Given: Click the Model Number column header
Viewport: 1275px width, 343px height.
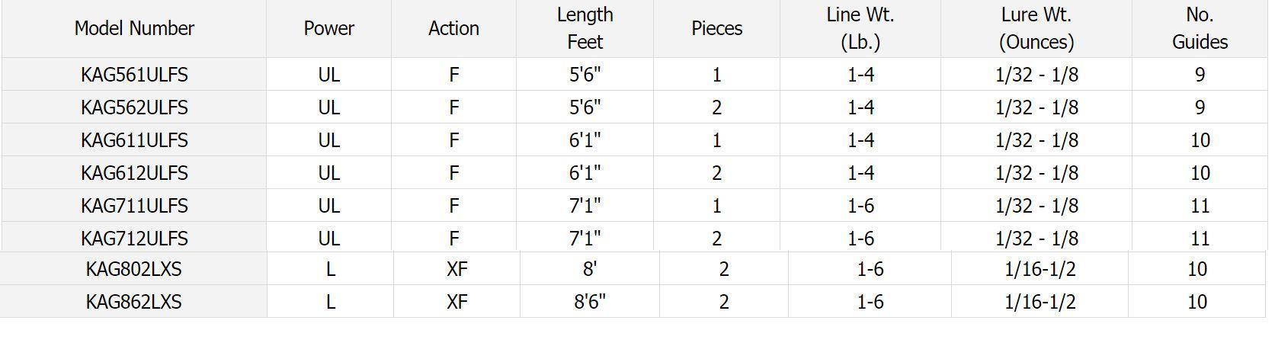Looking at the screenshot, I should [134, 28].
